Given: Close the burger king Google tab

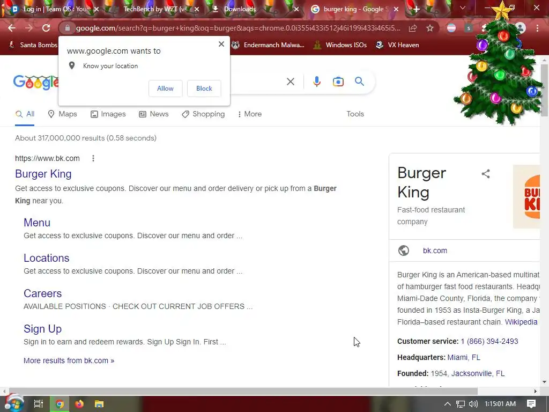Looking at the screenshot, I should [396, 9].
